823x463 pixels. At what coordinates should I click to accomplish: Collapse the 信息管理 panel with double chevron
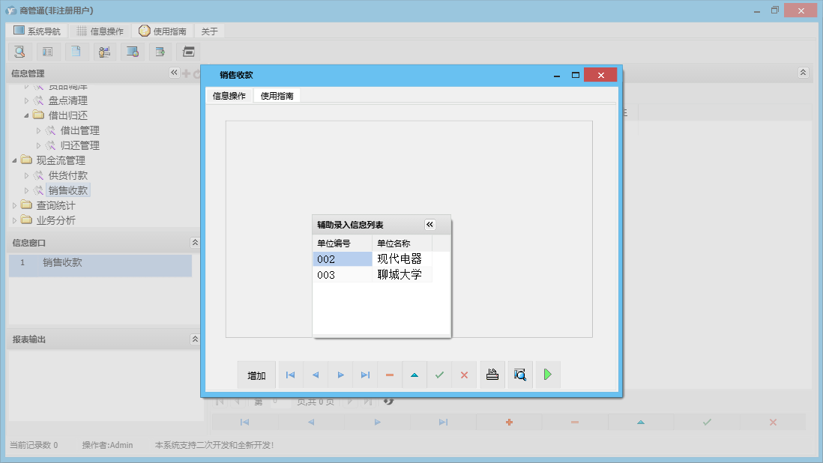(x=174, y=73)
